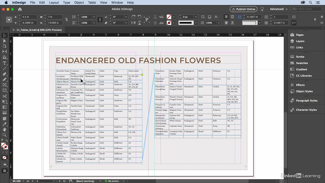Open the Character Styles panel
The height and width of the screenshot is (183, 325).
pos(306,110)
